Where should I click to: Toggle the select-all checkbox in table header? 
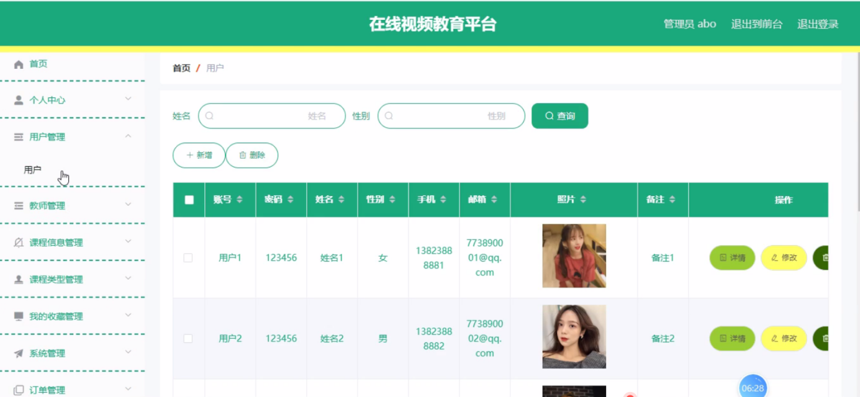pos(189,200)
